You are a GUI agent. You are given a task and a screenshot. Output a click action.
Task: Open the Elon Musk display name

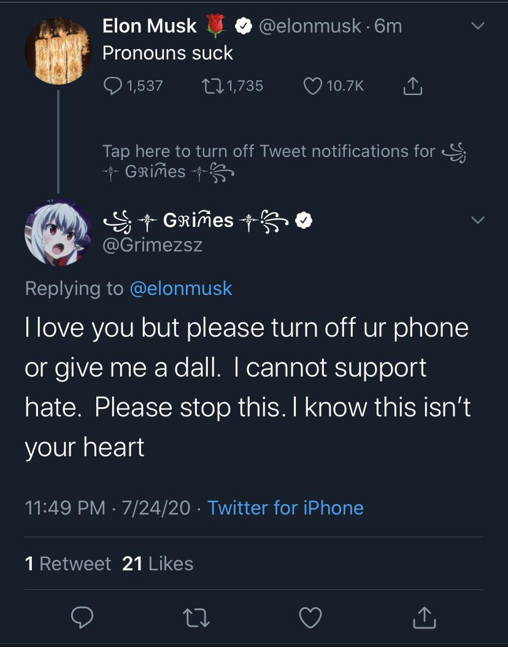click(x=149, y=26)
